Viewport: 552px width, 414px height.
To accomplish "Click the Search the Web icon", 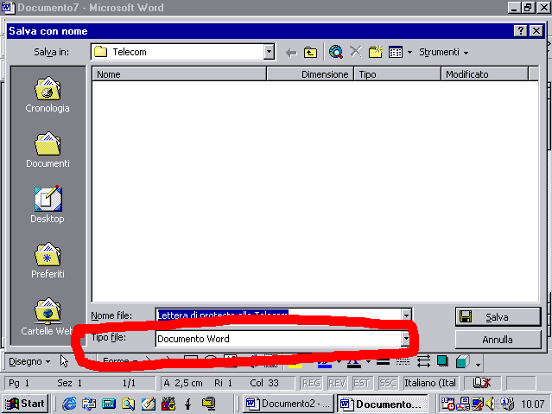I will 336,52.
